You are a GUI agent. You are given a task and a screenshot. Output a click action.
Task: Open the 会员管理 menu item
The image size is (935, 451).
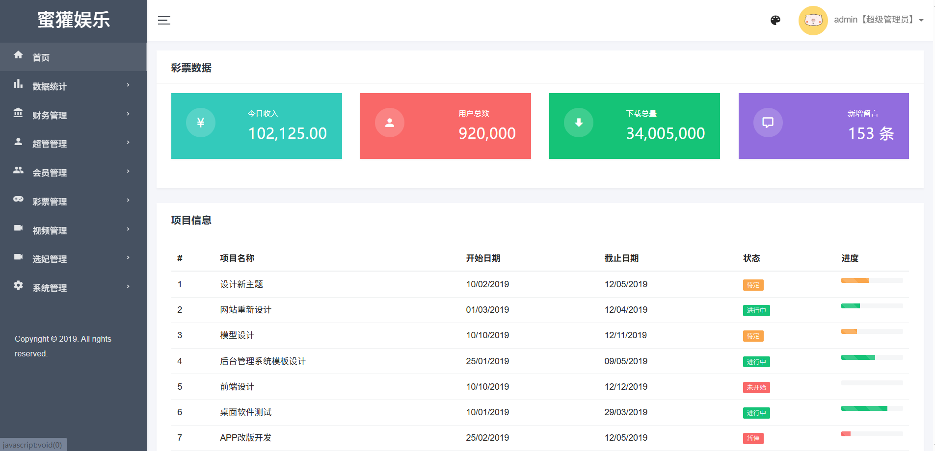[50, 173]
